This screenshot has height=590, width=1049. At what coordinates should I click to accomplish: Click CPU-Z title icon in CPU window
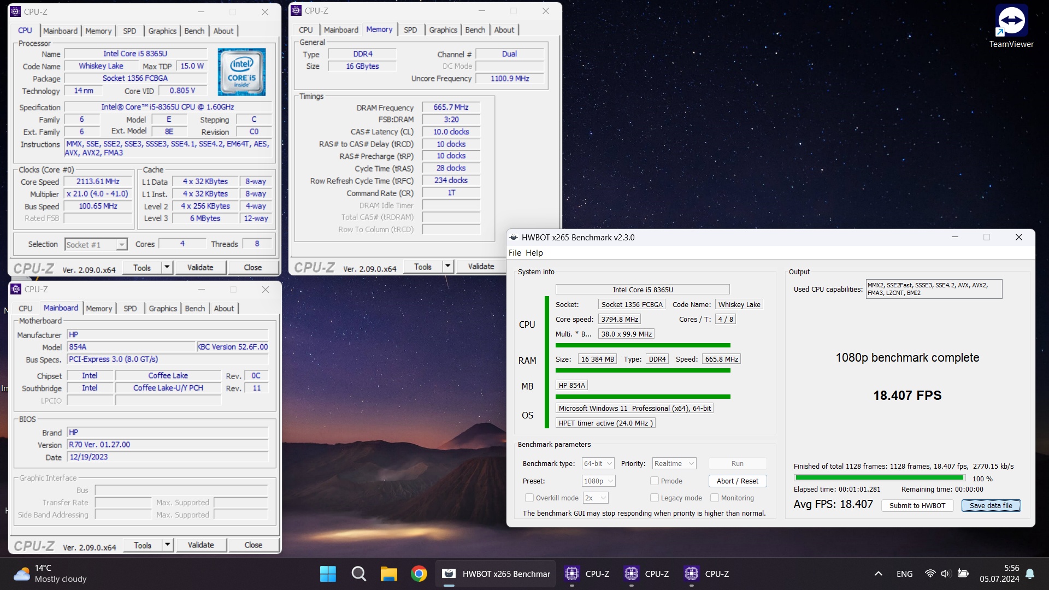point(16,11)
